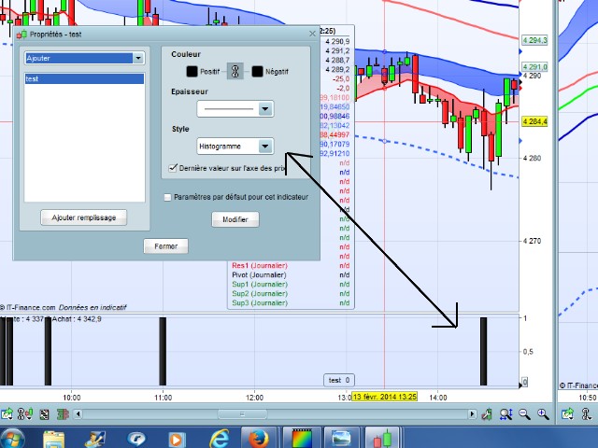This screenshot has height=448, width=598.
Task: Click the yellow 4 284,4 price label
Action: (x=534, y=122)
